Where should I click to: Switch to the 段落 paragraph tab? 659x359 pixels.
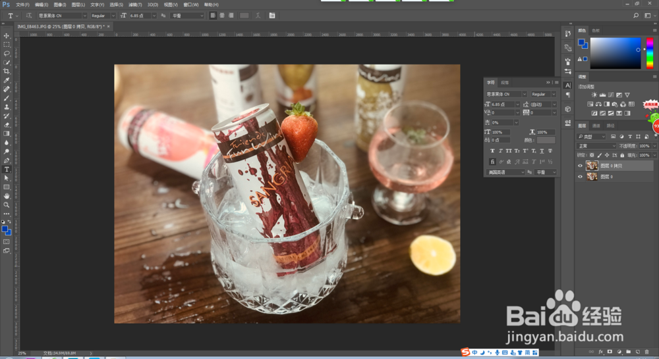(x=505, y=83)
